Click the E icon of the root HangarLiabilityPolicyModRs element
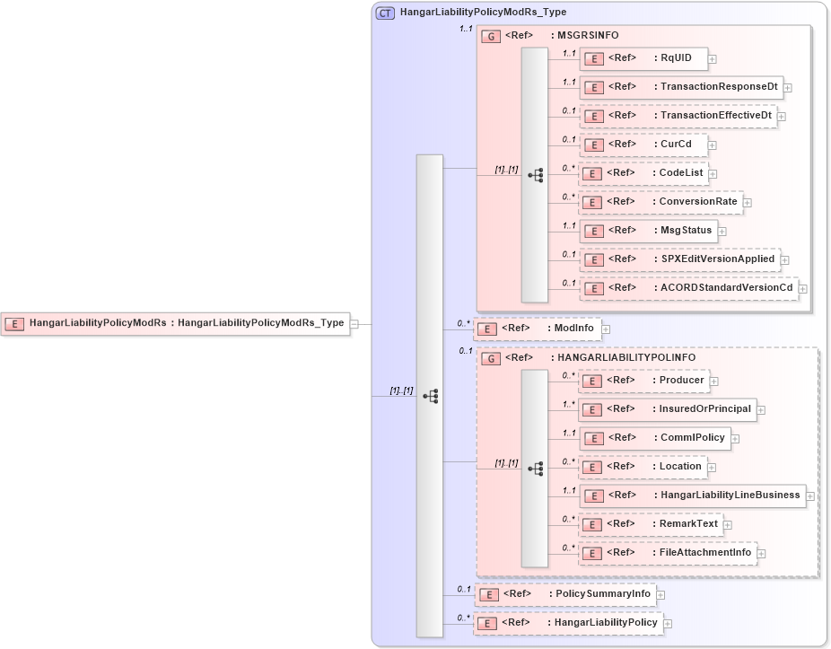This screenshot has width=831, height=649. coord(14,324)
